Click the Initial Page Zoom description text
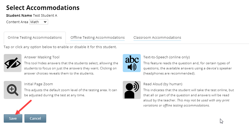 (x=71, y=93)
